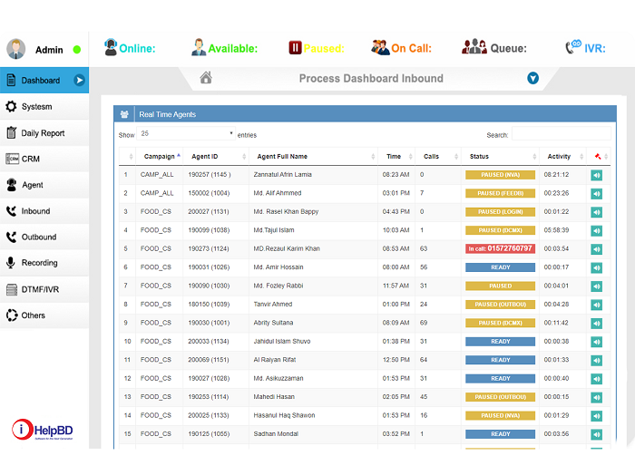Go to the Daily Report page
Screen dimensions: 635x475
pos(44,133)
